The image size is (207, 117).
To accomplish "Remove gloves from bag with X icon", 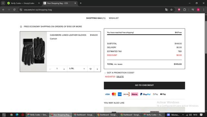I will coord(97,69).
